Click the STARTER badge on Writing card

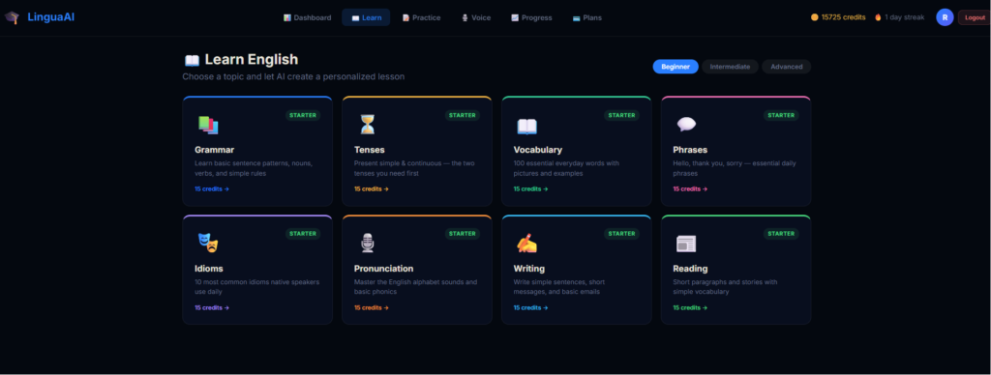[x=621, y=234]
